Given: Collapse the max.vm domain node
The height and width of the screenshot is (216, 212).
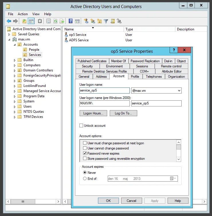Looking at the screenshot, I should tap(9, 40).
